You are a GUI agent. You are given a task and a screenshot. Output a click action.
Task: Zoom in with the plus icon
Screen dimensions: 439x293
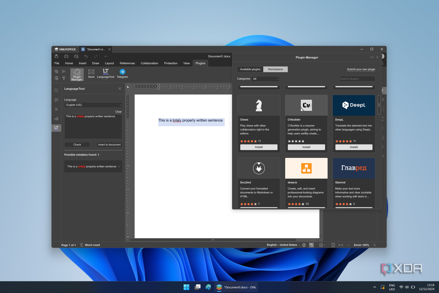pos(375,245)
